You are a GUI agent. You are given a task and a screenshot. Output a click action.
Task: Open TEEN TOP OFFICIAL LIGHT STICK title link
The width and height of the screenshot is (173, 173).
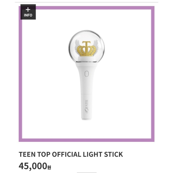[71, 154]
